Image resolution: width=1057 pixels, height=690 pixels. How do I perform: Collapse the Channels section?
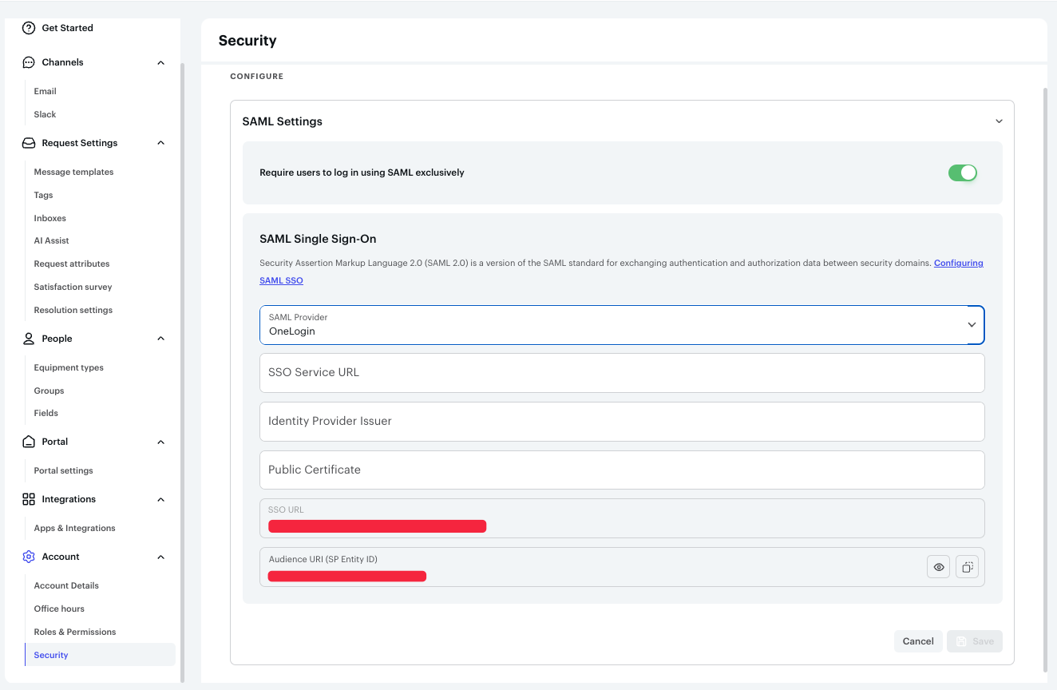(160, 61)
